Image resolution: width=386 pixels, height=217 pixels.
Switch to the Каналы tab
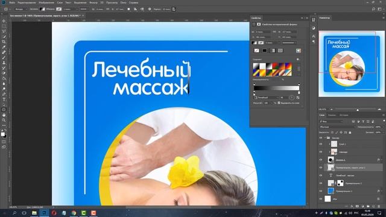332,115
